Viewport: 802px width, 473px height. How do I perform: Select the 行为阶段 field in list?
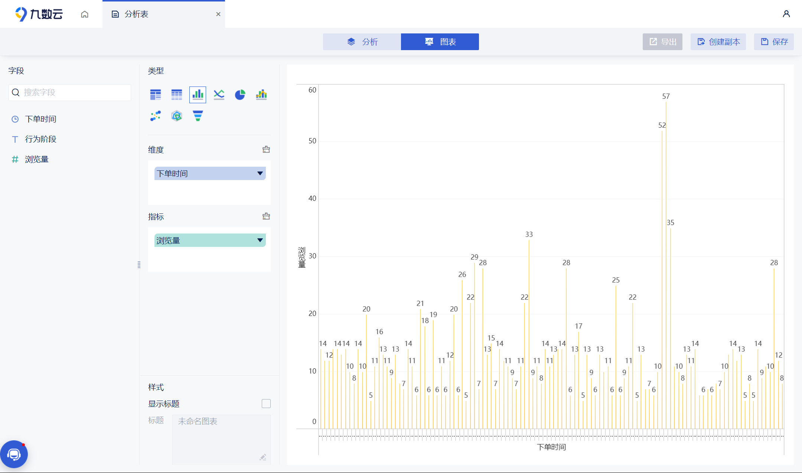tap(40, 139)
